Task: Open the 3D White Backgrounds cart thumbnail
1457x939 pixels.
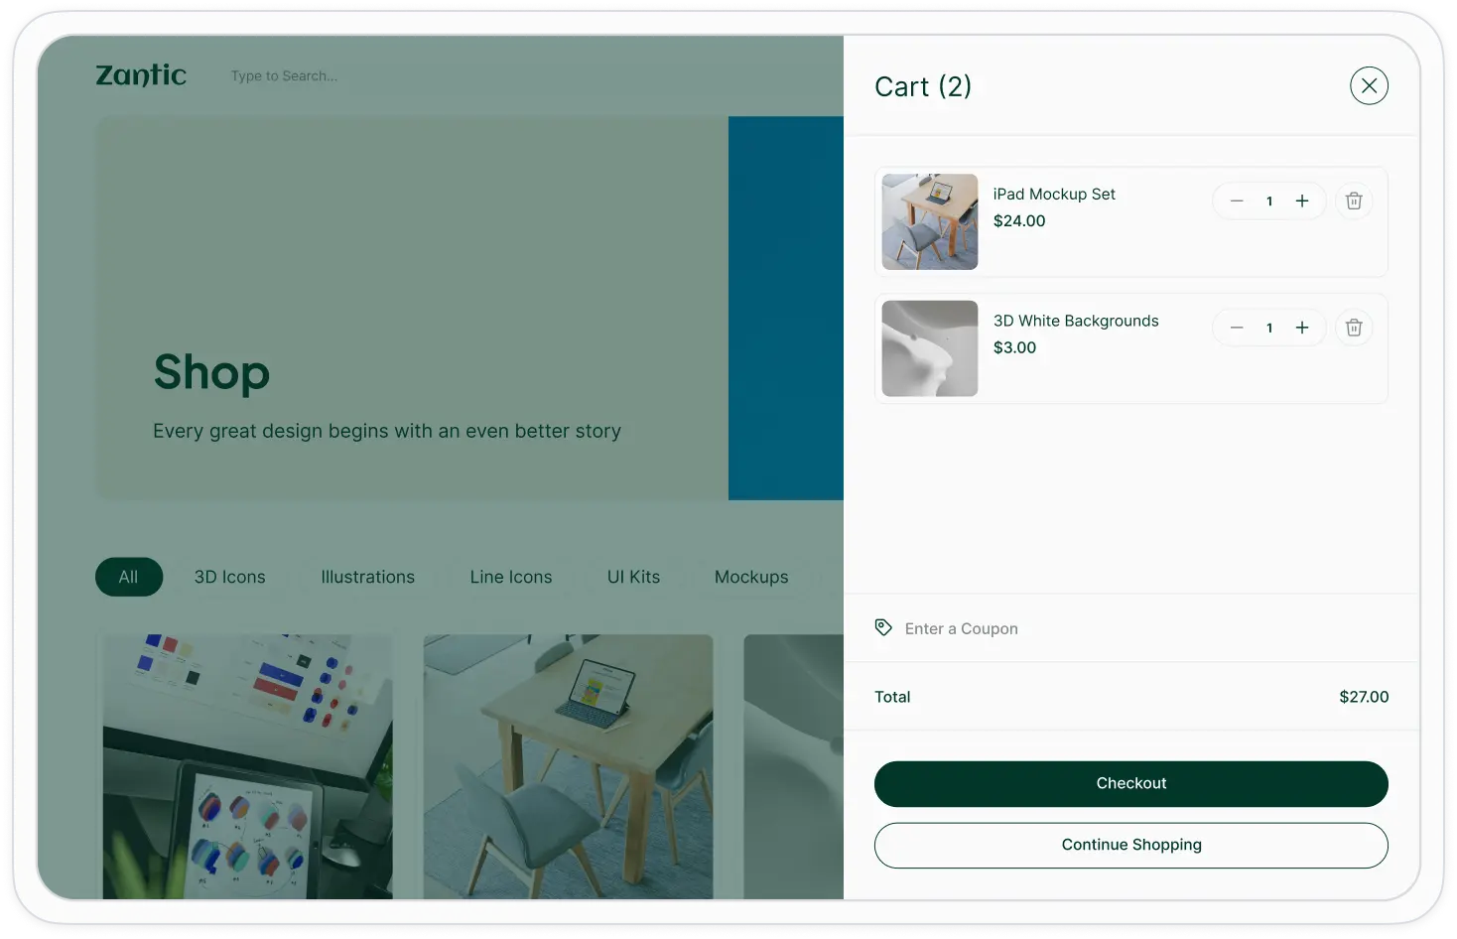Action: click(x=930, y=349)
